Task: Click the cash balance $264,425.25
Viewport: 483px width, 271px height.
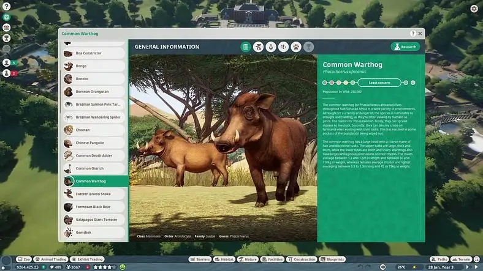Action: point(27,267)
